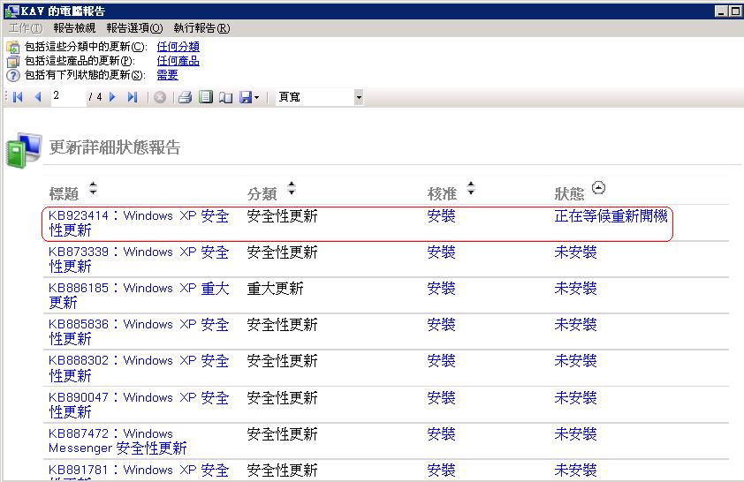Click the current page number field

[68, 97]
